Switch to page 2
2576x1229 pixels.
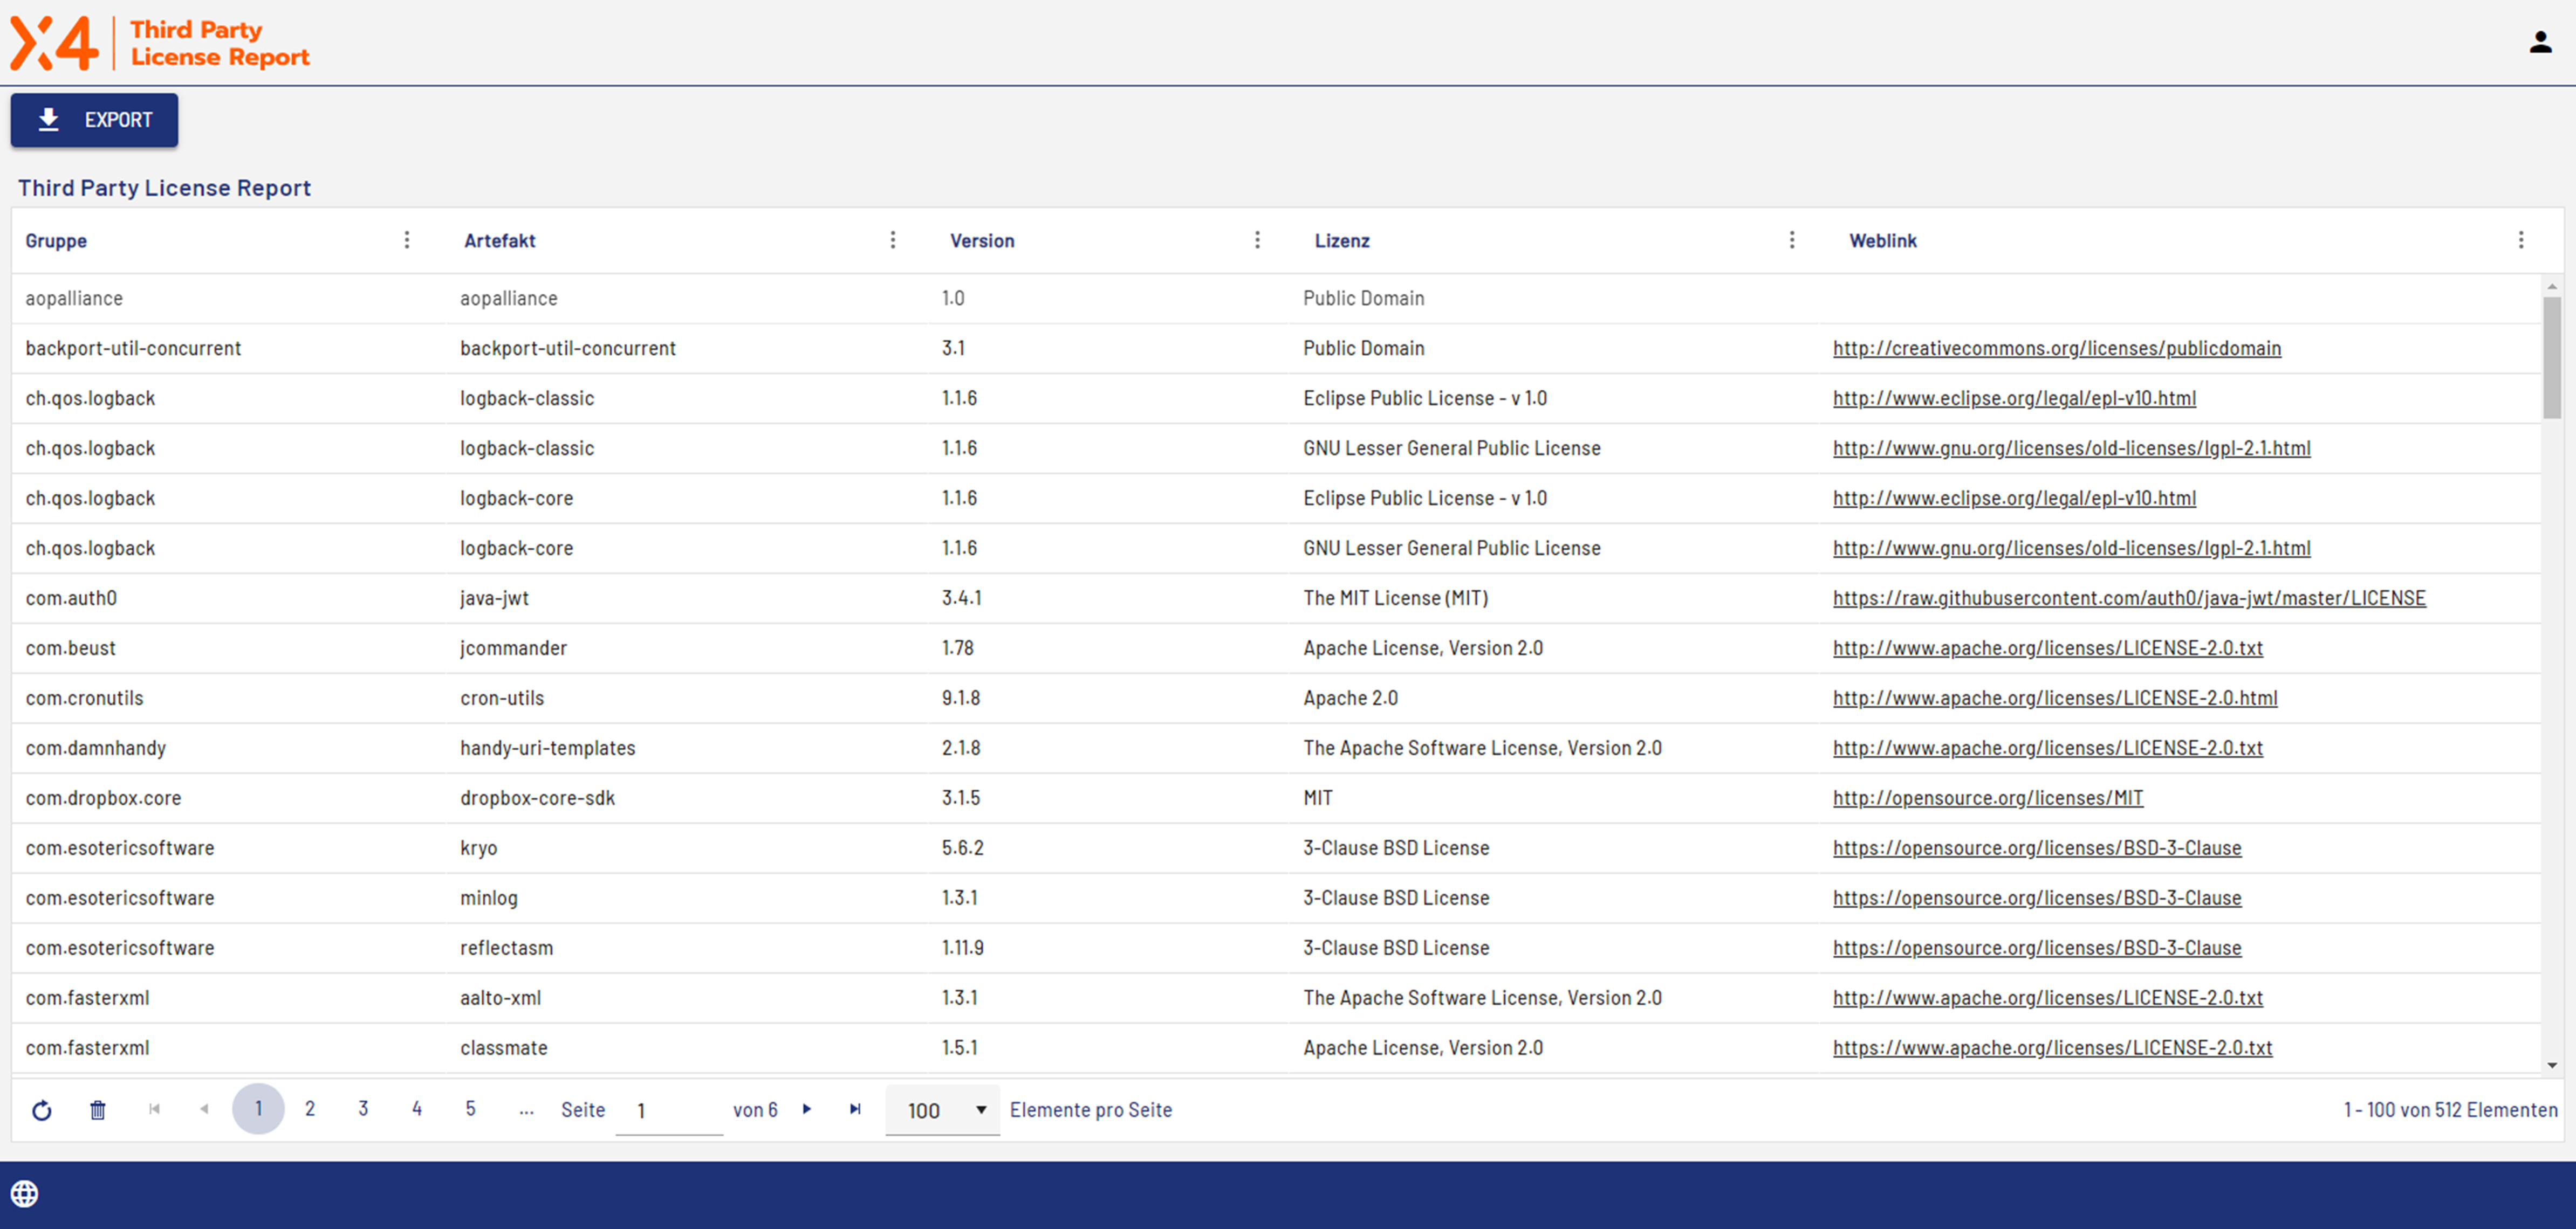310,1108
